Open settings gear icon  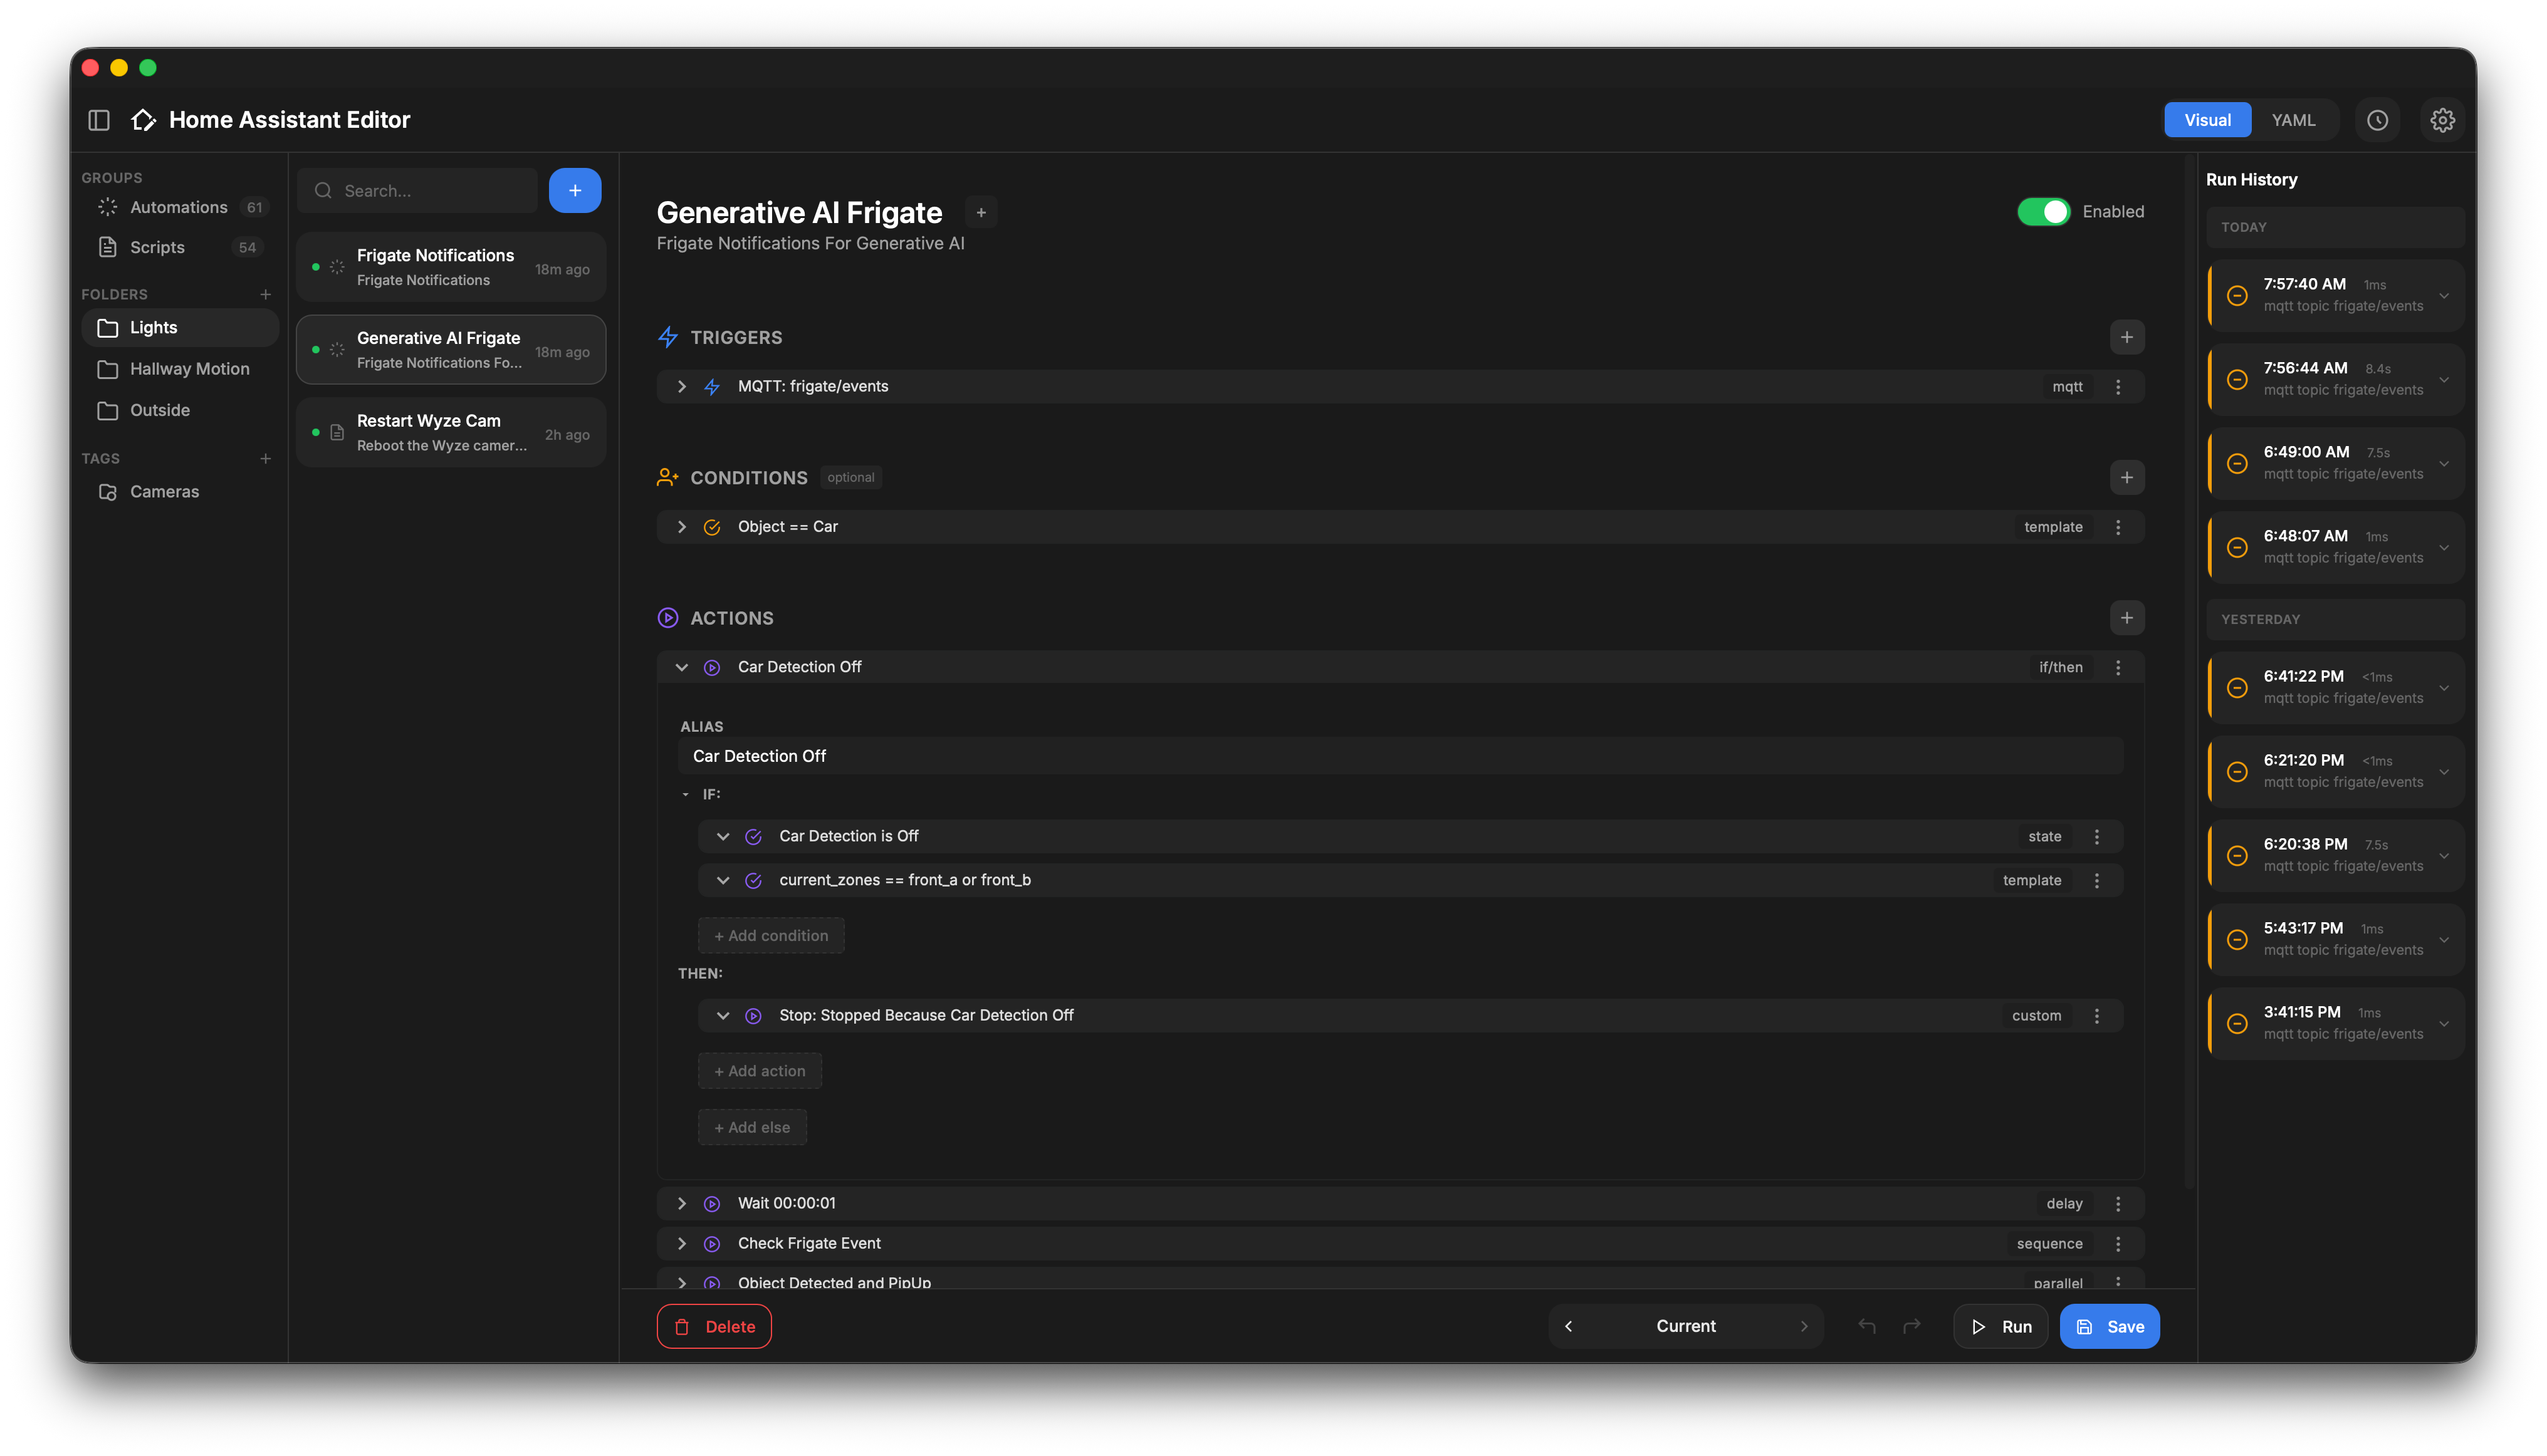(2442, 120)
